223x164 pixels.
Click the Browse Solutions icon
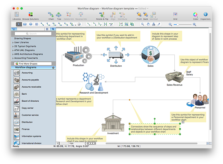point(30,15)
